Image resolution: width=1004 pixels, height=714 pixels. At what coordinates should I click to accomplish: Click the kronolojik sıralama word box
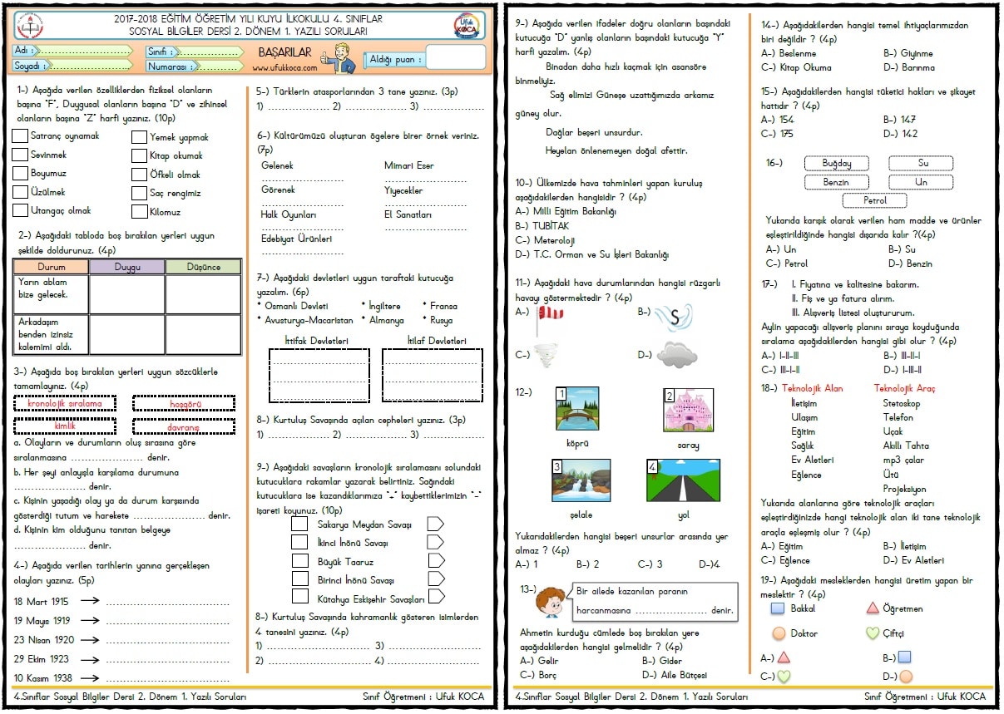click(65, 404)
